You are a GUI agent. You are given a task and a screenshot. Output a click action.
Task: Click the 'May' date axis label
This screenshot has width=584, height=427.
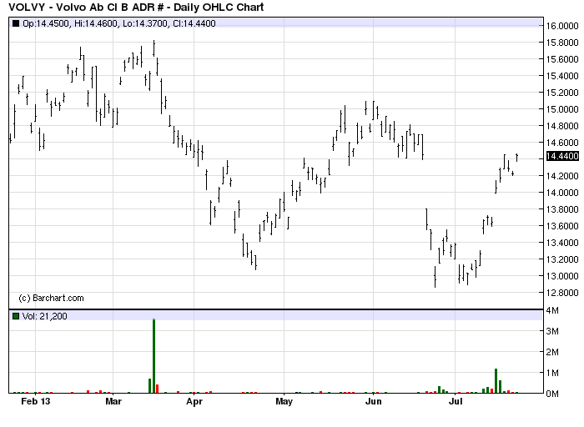pyautogui.click(x=284, y=401)
